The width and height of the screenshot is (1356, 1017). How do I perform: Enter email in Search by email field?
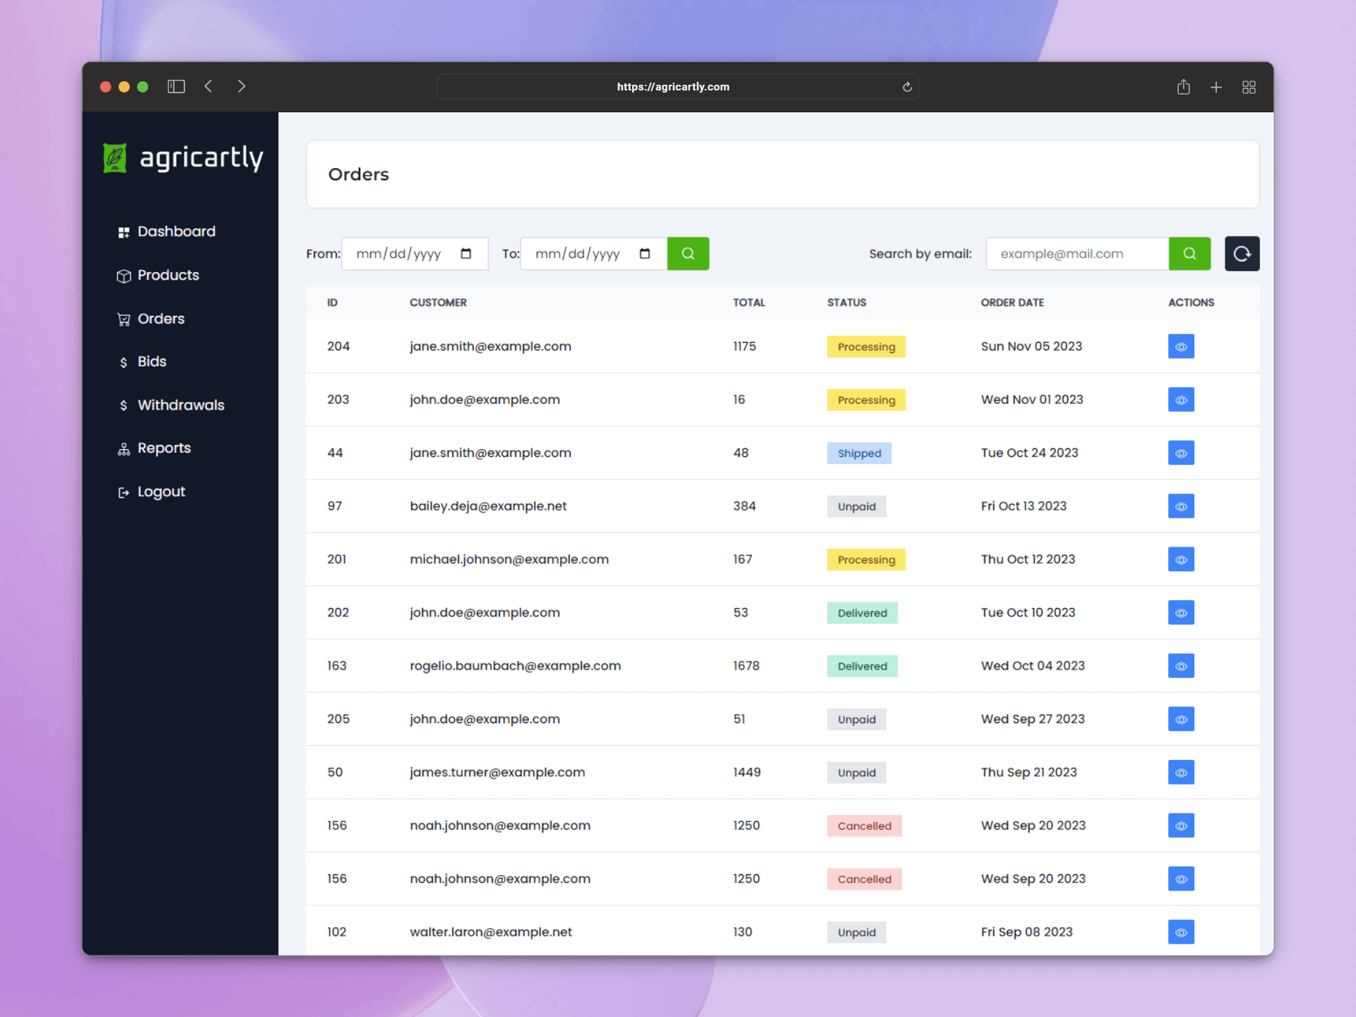click(x=1074, y=253)
